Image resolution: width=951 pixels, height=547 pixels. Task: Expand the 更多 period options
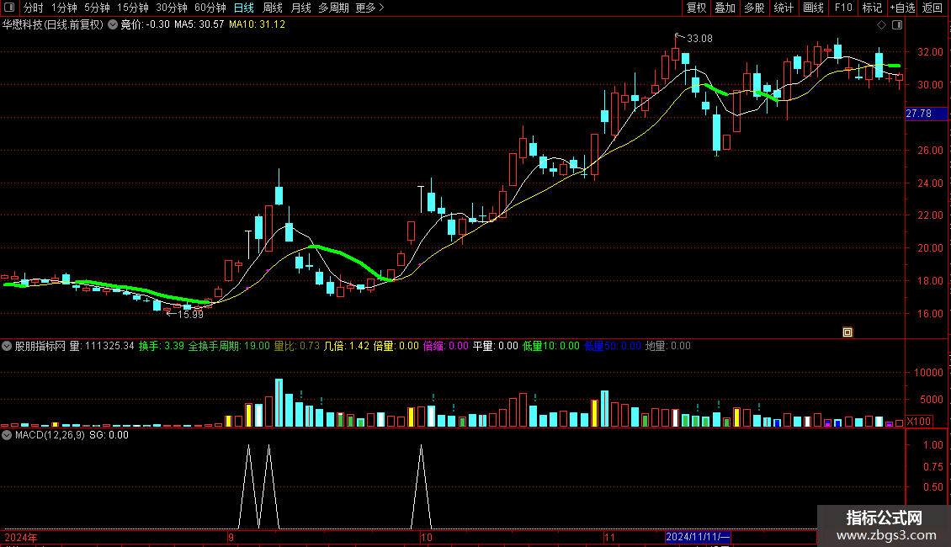pyautogui.click(x=370, y=8)
